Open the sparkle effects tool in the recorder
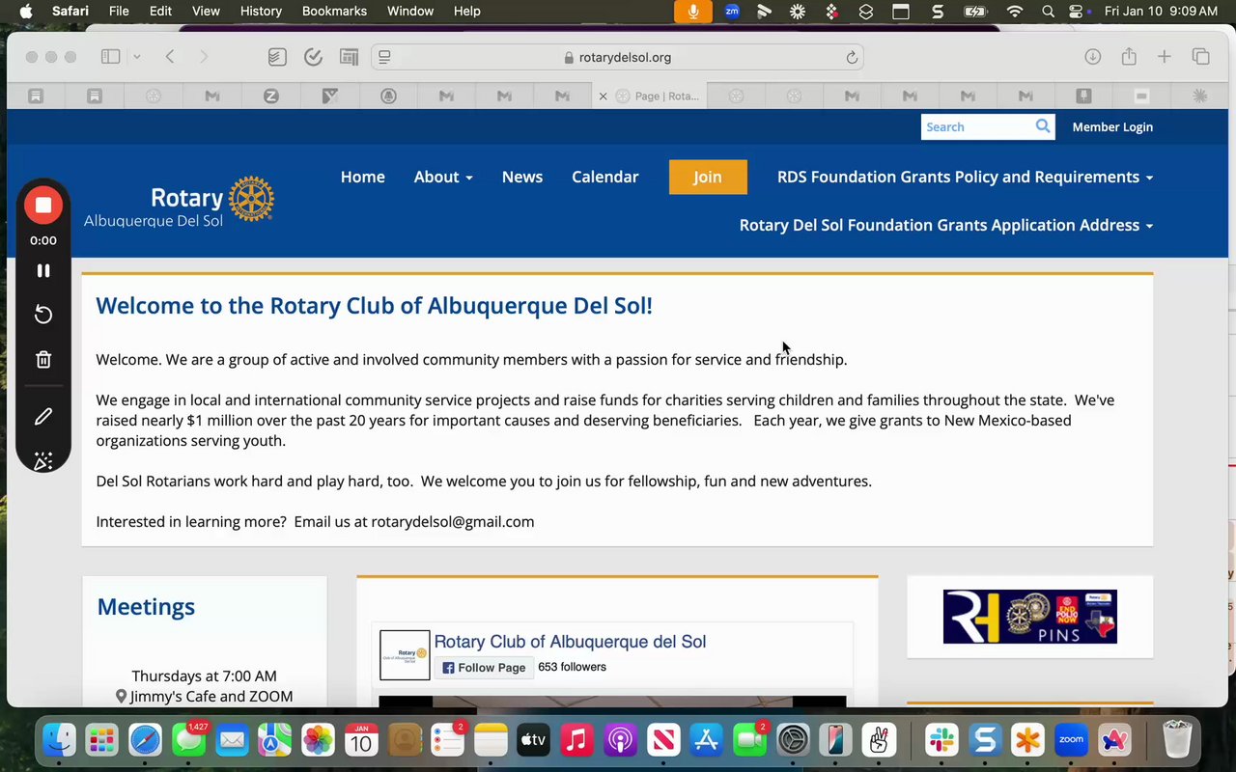 43,461
